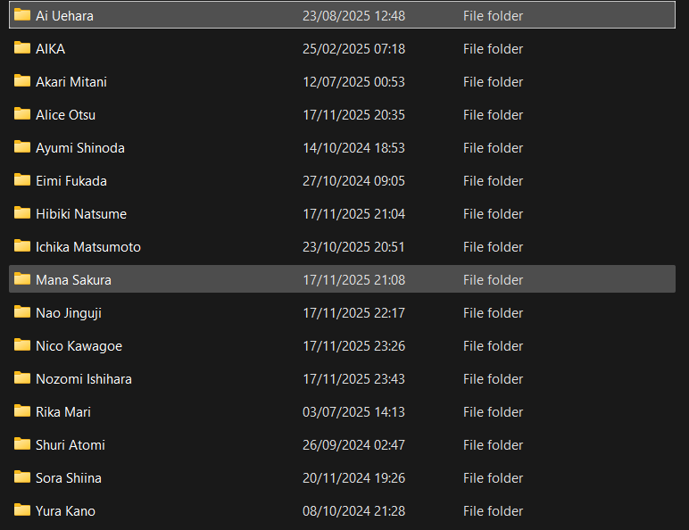The image size is (689, 530).
Task: Click the date 17/11/2025 22:17
Action: pos(353,313)
